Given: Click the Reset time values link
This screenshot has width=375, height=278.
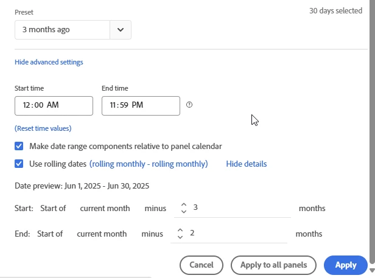Looking at the screenshot, I should point(43,128).
